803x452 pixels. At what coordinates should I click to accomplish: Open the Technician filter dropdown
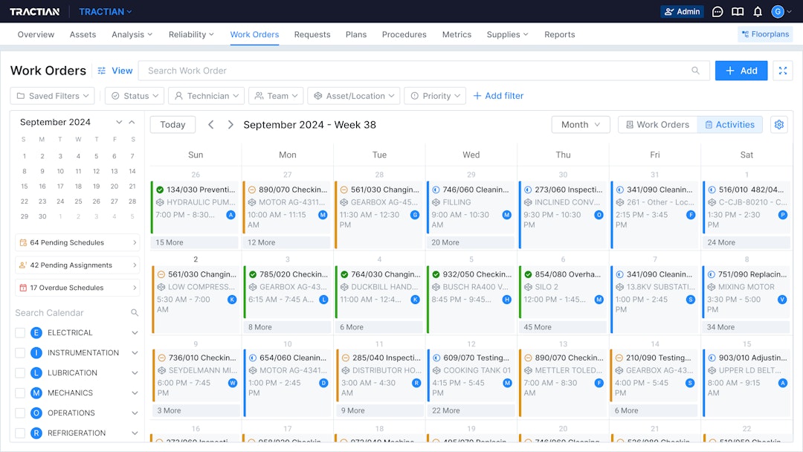206,95
